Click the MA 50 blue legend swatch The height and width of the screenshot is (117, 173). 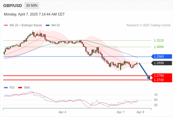(48, 25)
